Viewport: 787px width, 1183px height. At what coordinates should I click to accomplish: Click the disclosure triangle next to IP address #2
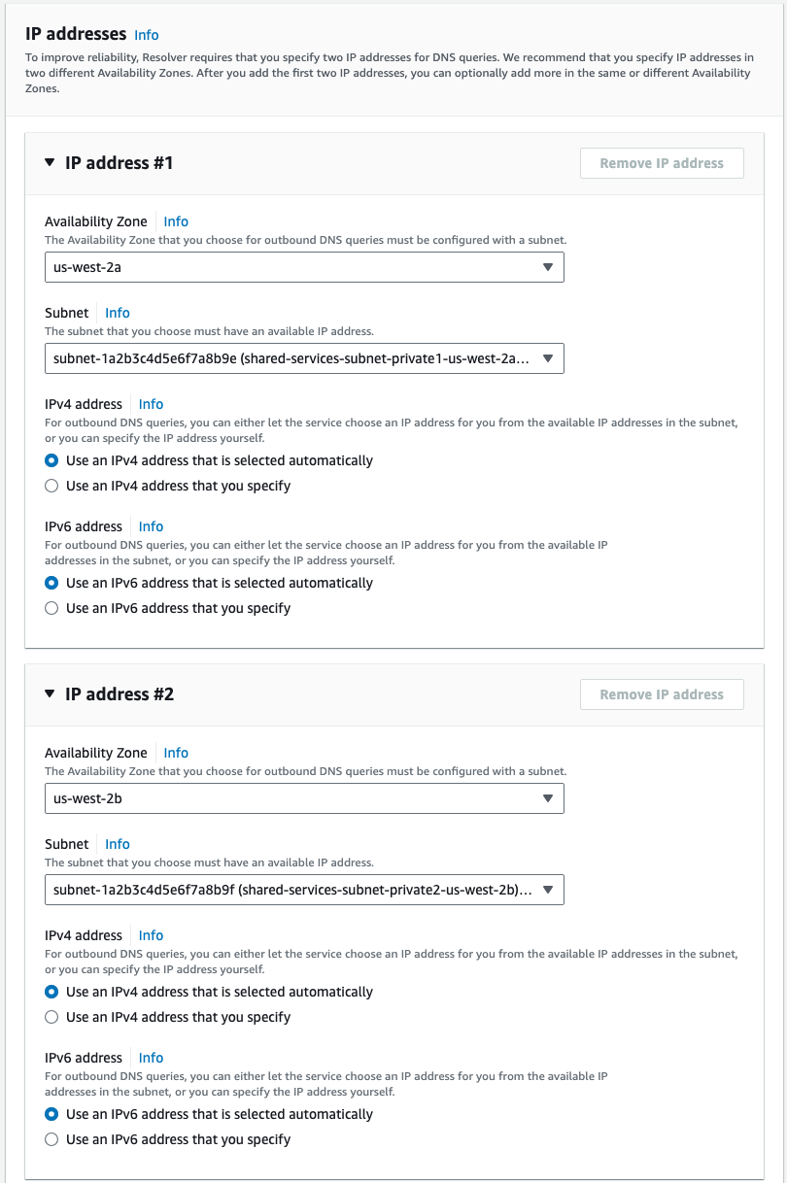coord(50,694)
